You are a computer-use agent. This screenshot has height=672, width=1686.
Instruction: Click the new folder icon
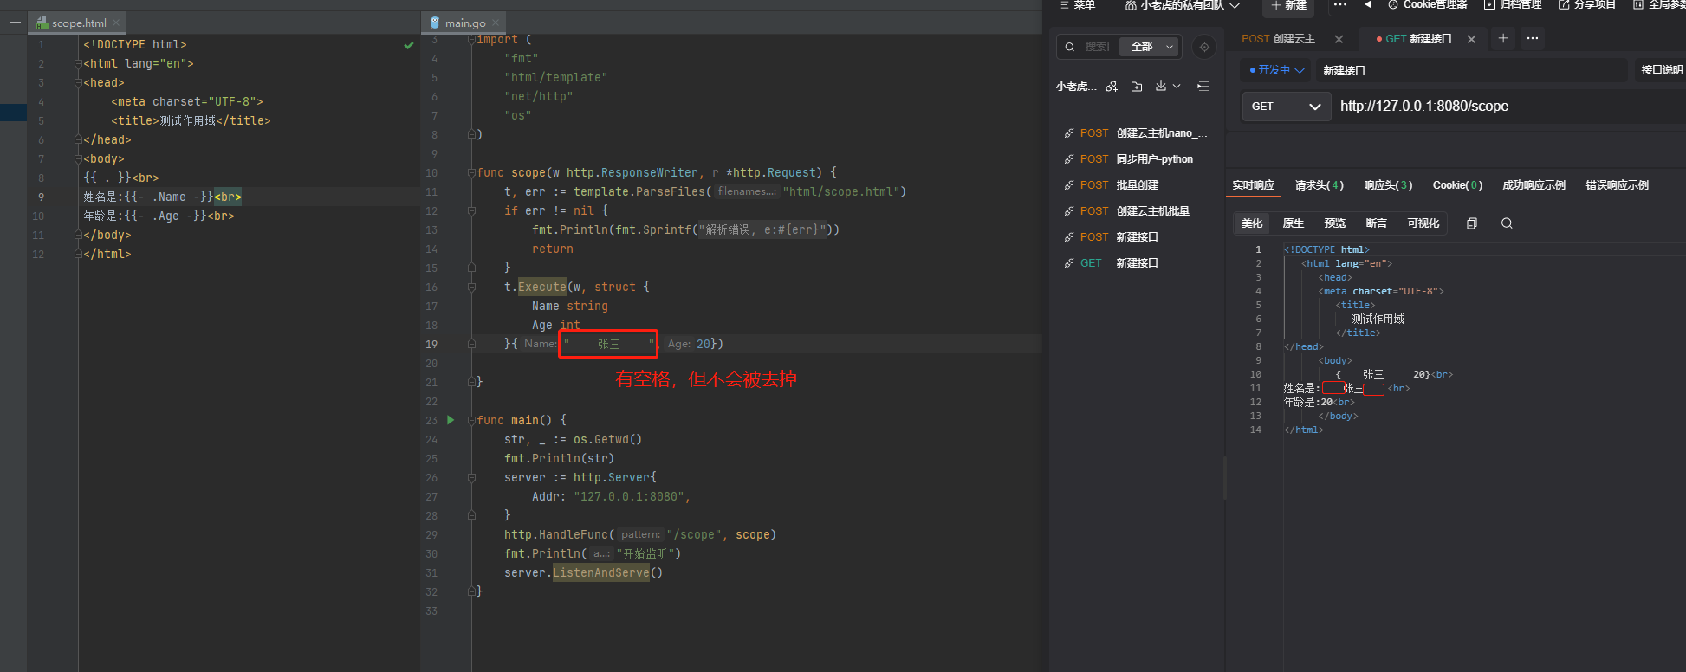(x=1137, y=86)
